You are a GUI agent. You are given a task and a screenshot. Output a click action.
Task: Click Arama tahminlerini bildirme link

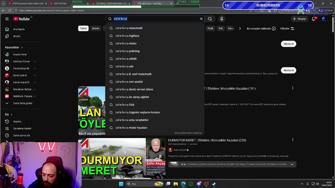click(x=188, y=133)
